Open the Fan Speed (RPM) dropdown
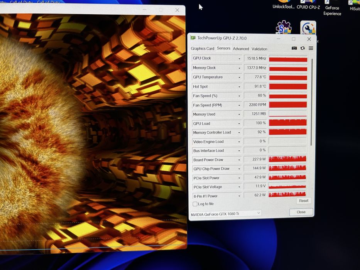Viewport: 360px width, 270px height. [x=239, y=105]
